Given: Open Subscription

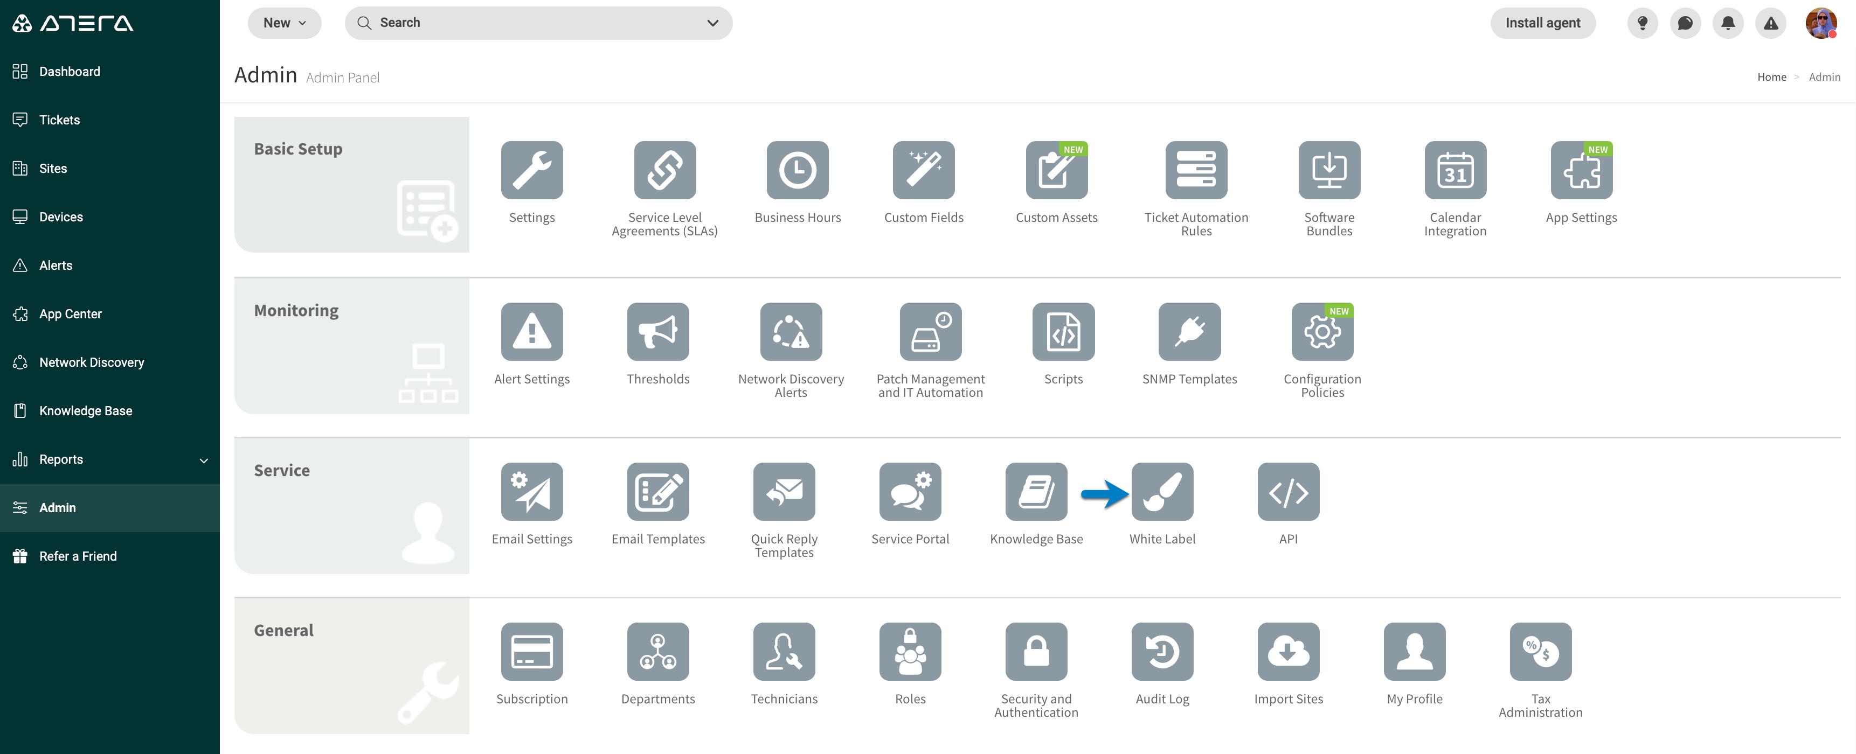Looking at the screenshot, I should click(532, 651).
